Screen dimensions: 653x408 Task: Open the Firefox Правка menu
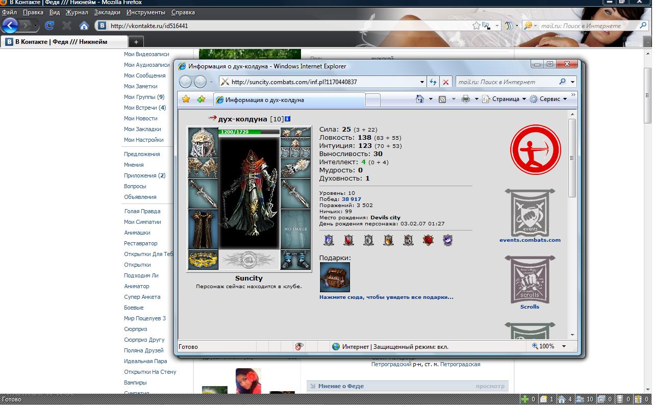pos(33,12)
